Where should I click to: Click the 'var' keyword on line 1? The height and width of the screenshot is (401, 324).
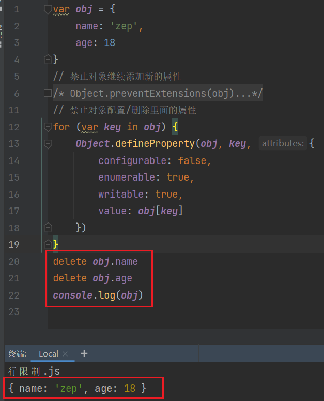(61, 10)
